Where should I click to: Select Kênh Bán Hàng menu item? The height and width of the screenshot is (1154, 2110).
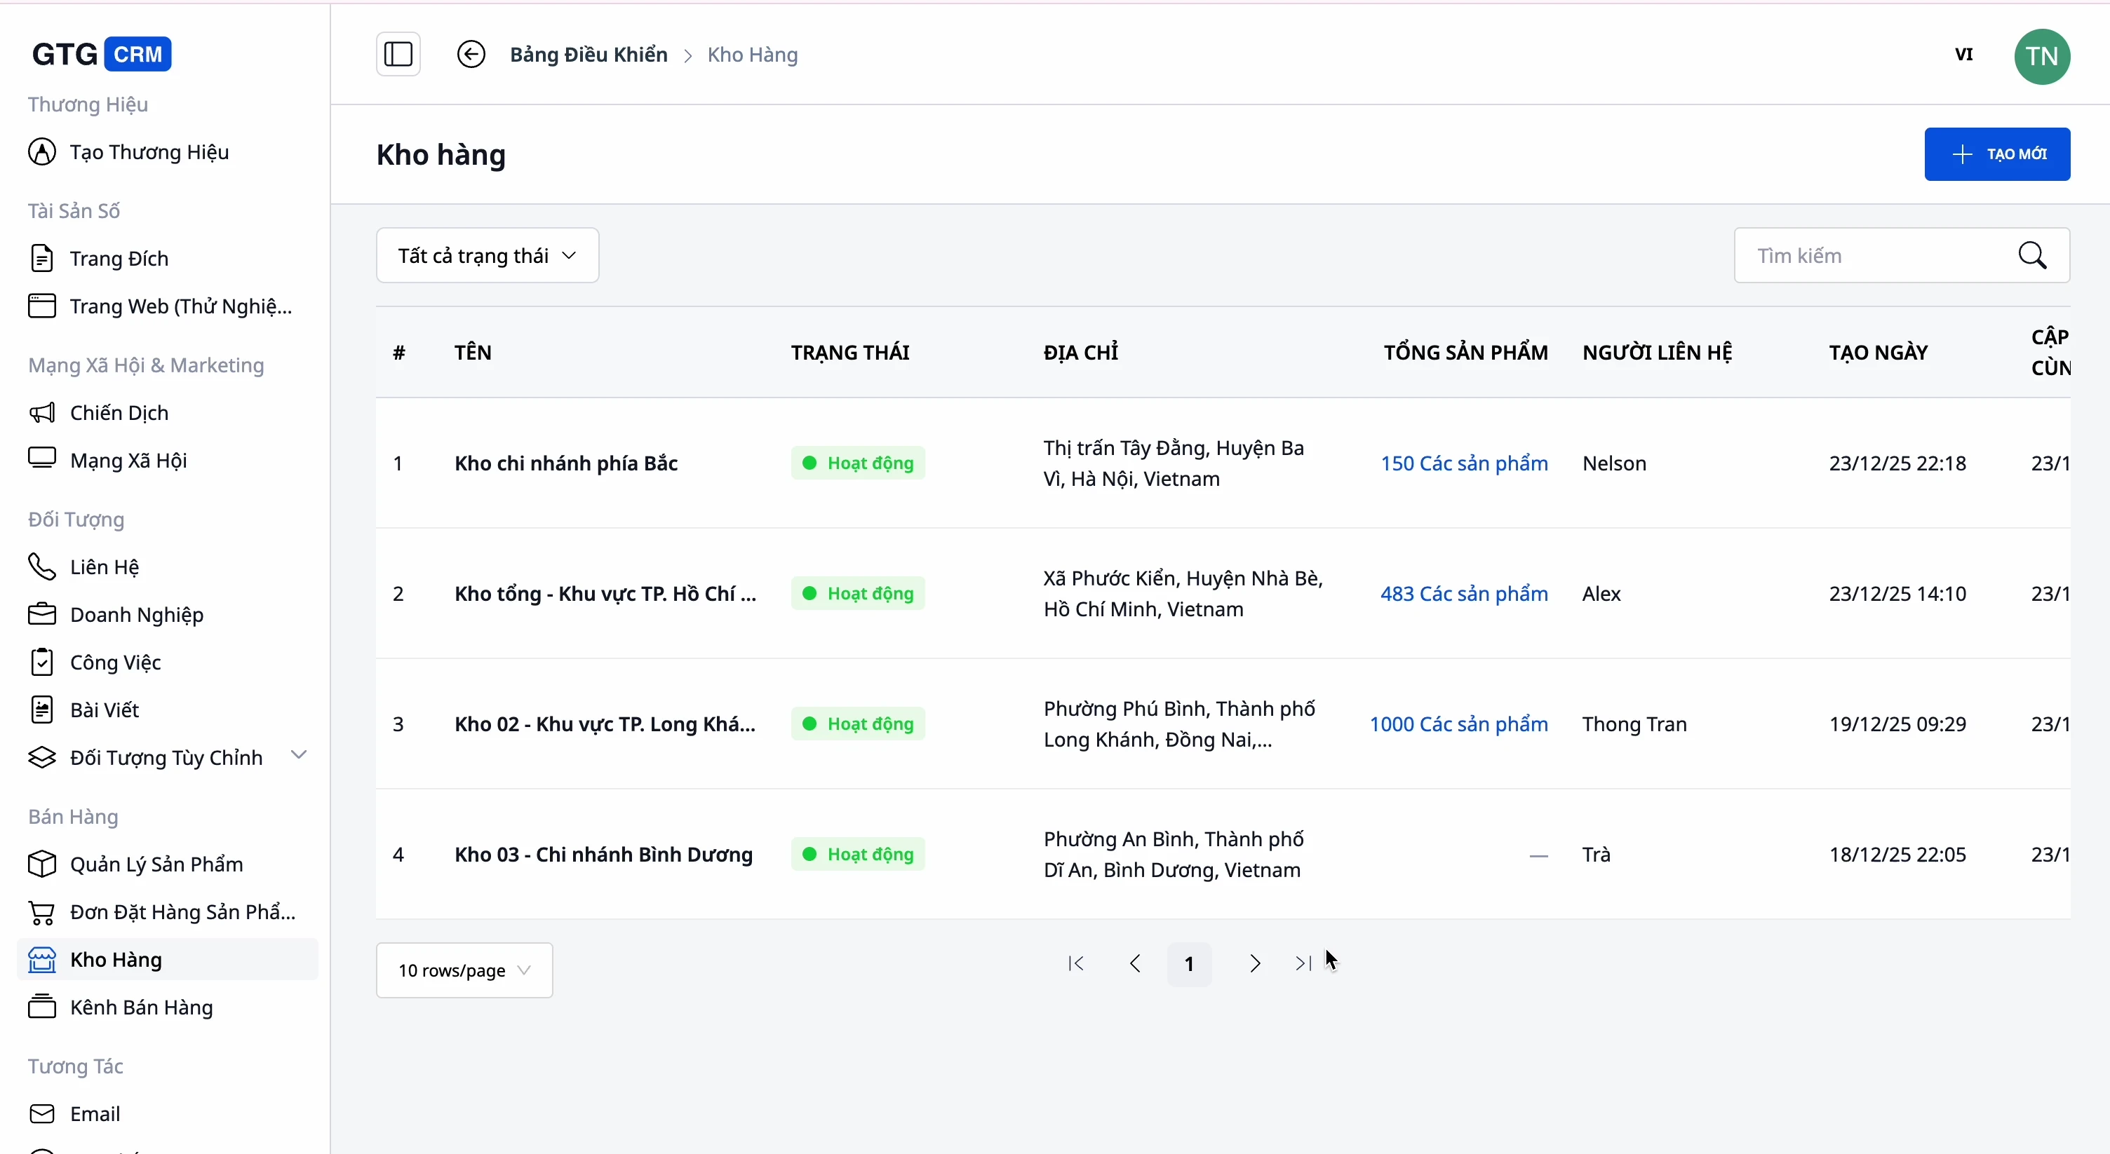tap(141, 1007)
